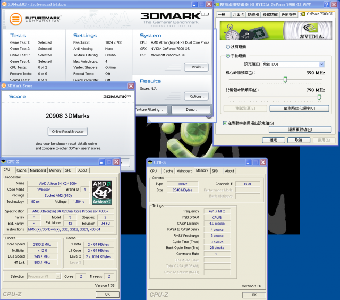Open About tab in Memory CPU-Z window

[x=229, y=171]
